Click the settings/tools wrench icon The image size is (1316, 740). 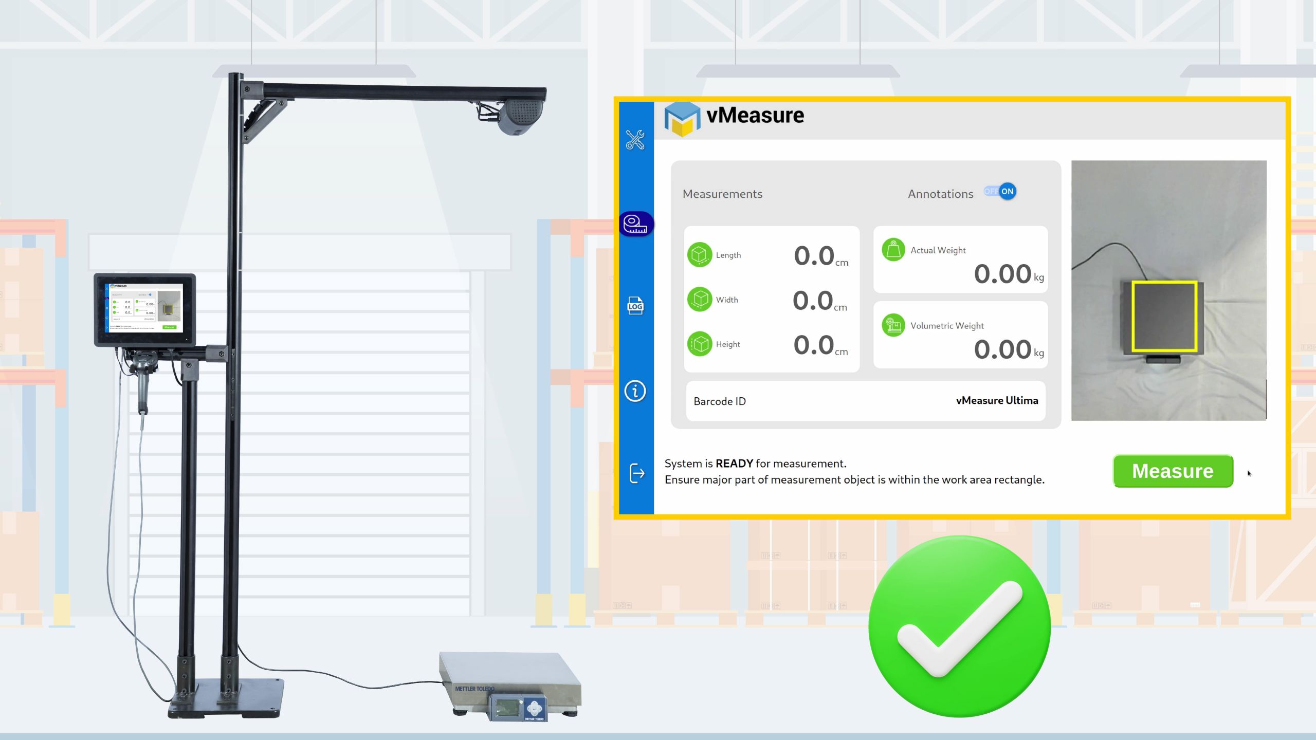point(635,139)
